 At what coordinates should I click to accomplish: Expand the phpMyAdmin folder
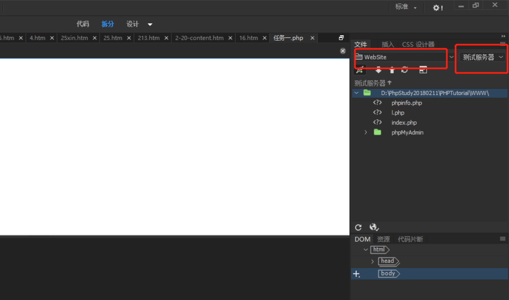click(366, 133)
